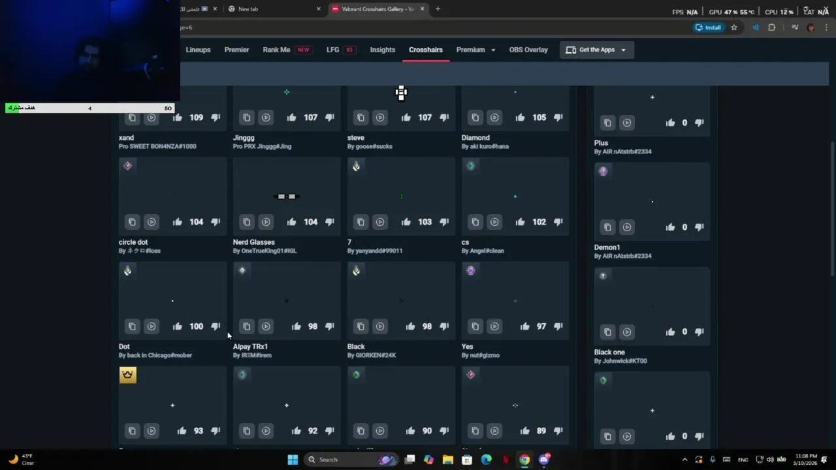Bookmark this page with the star icon
This screenshot has width=836, height=470.
734,27
